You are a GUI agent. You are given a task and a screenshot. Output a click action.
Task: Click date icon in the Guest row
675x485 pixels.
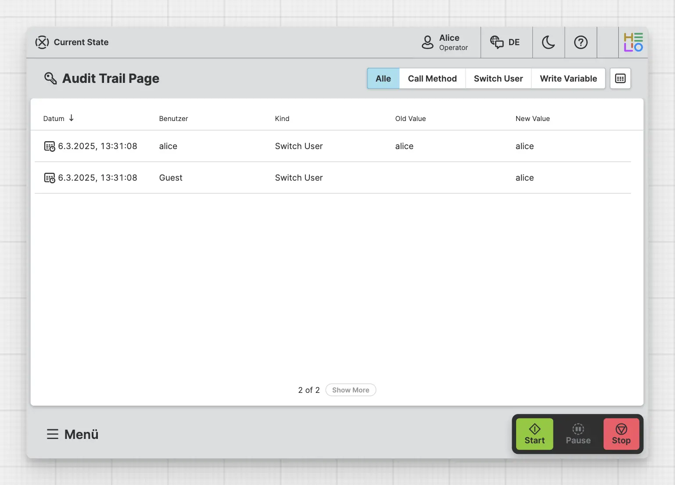pos(50,178)
